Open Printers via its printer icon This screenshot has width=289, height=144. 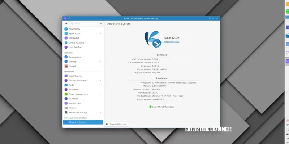(x=66, y=108)
